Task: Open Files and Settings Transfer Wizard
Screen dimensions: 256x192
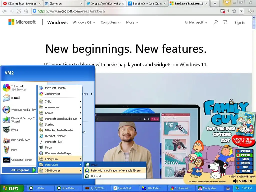Action: click(x=19, y=120)
